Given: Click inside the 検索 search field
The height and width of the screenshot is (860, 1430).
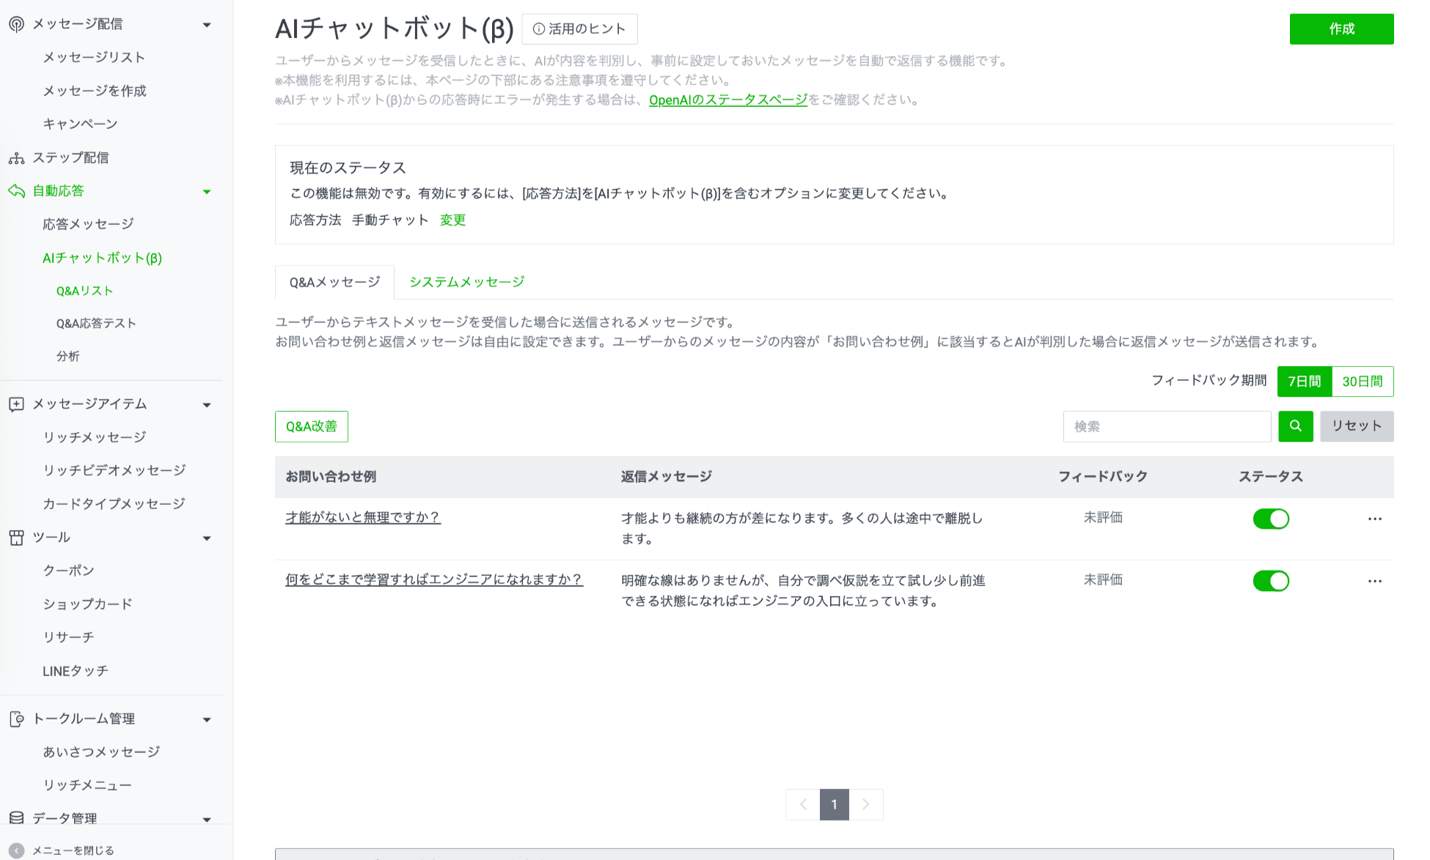Looking at the screenshot, I should [x=1166, y=426].
